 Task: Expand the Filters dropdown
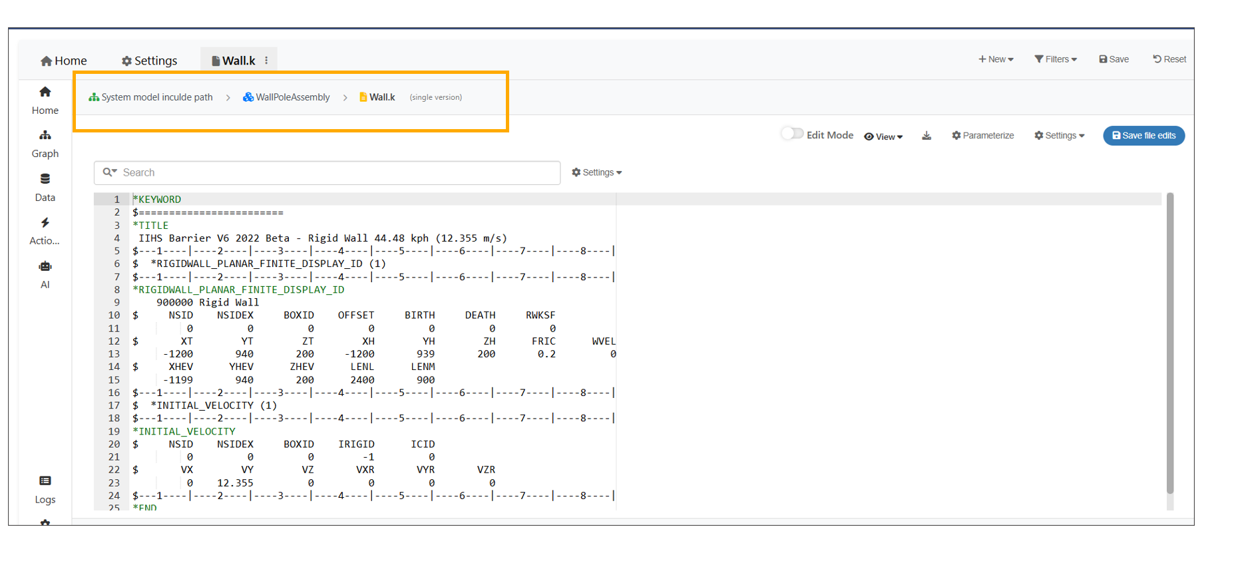coord(1055,59)
